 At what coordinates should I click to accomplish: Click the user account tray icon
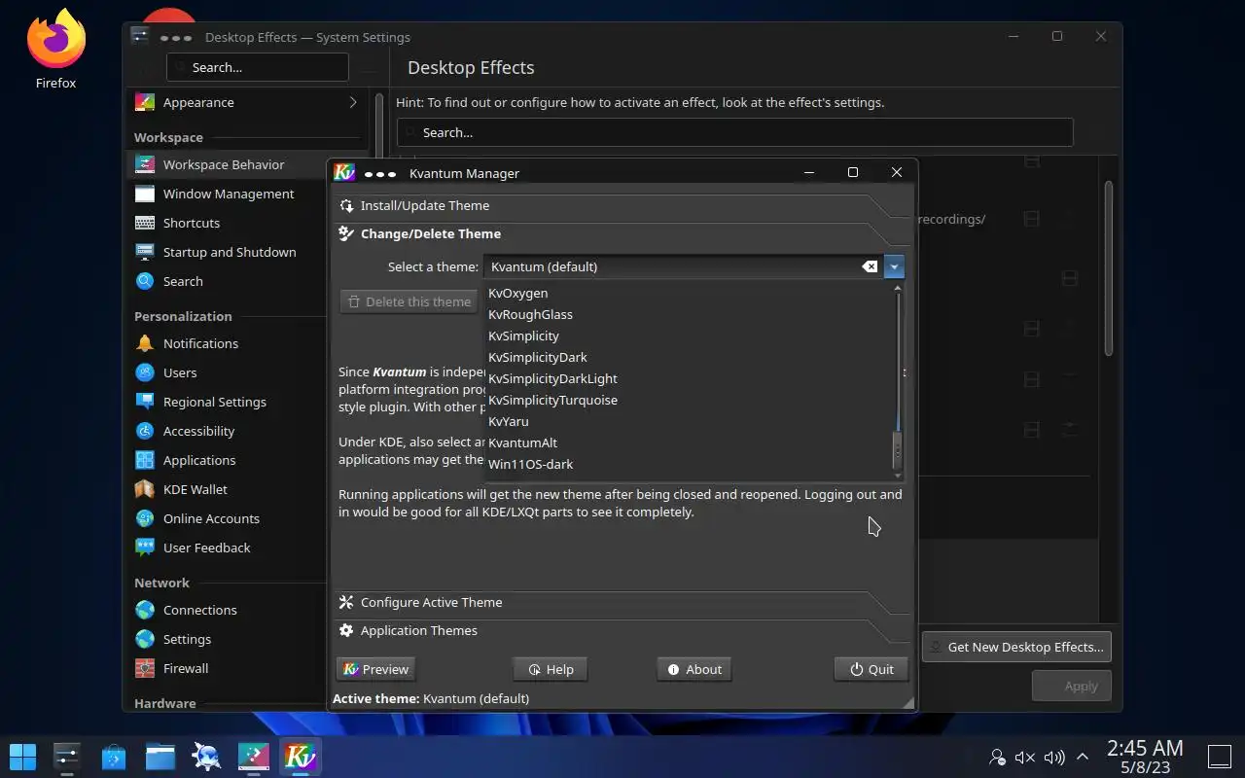(x=997, y=757)
